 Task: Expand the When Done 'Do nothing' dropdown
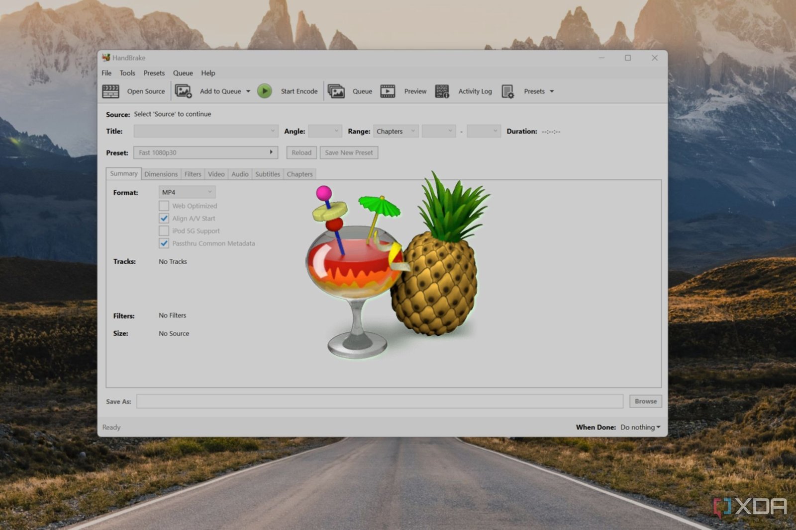(x=640, y=427)
